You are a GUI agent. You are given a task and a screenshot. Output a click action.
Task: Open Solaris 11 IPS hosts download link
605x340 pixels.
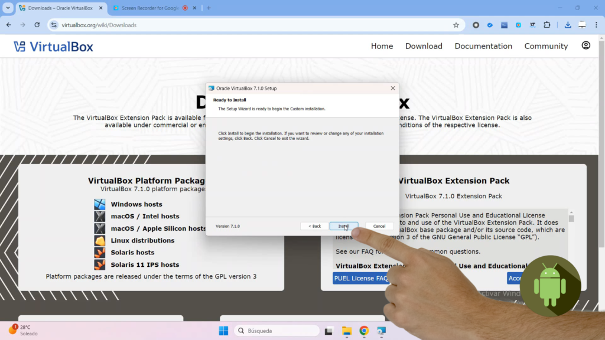(145, 265)
